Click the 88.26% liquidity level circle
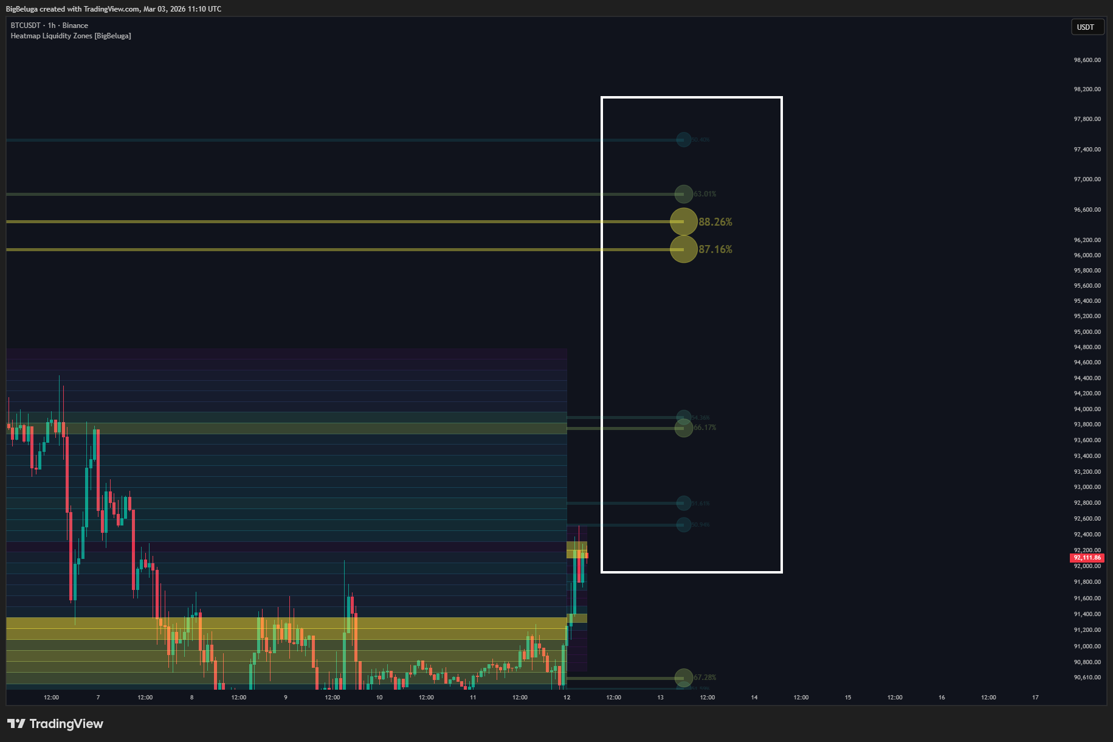This screenshot has width=1113, height=742. (x=684, y=221)
